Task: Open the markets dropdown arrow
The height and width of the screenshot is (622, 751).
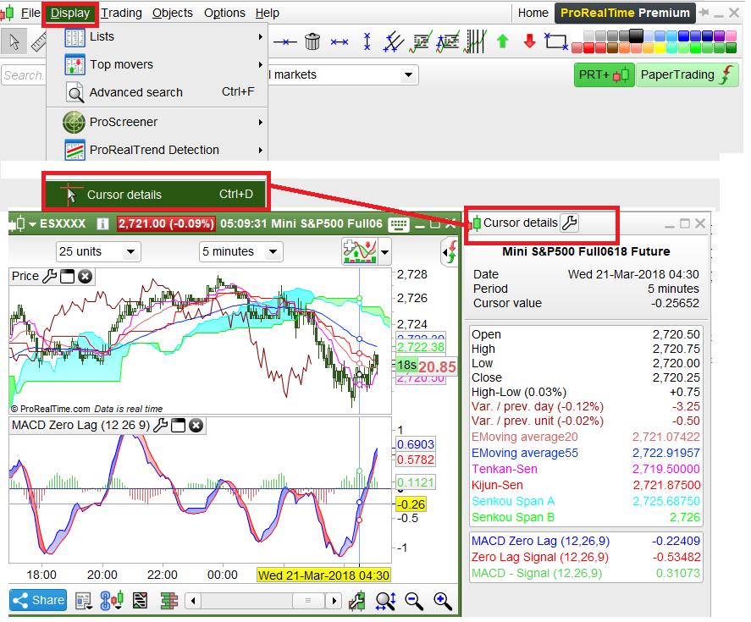Action: coord(408,74)
